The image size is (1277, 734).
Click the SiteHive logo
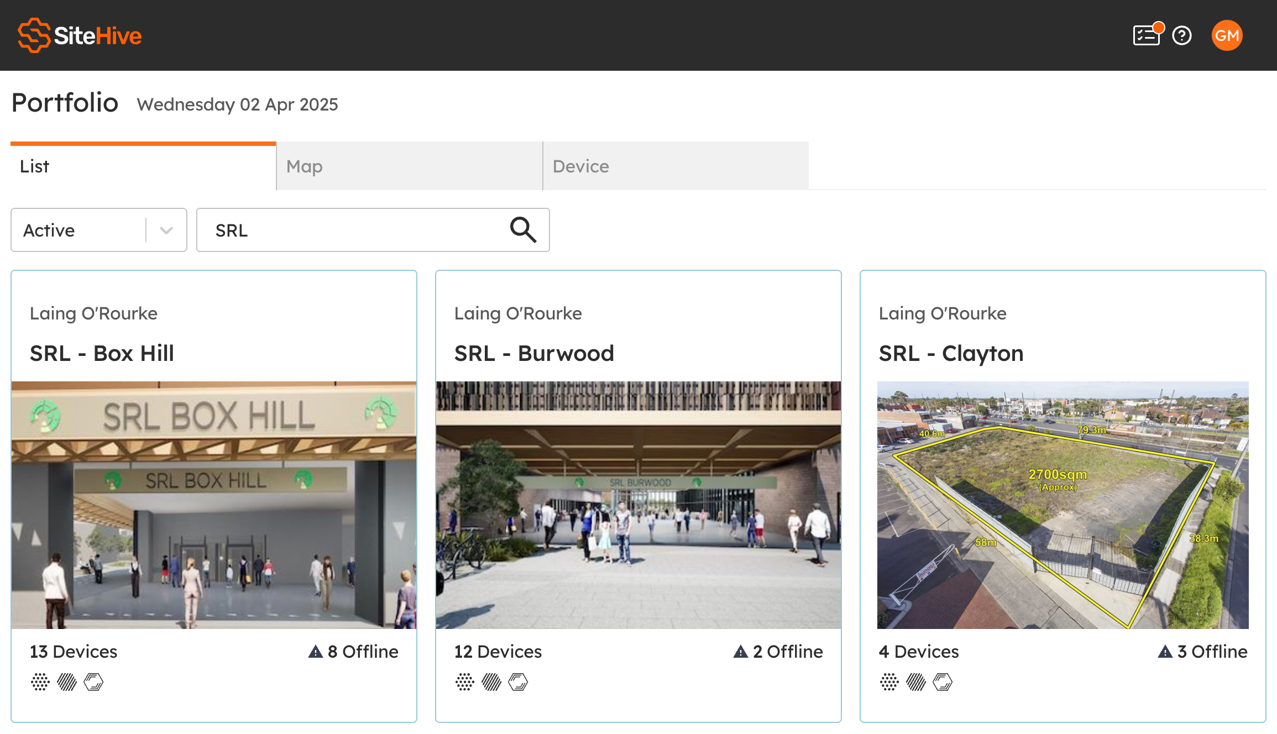(x=80, y=35)
